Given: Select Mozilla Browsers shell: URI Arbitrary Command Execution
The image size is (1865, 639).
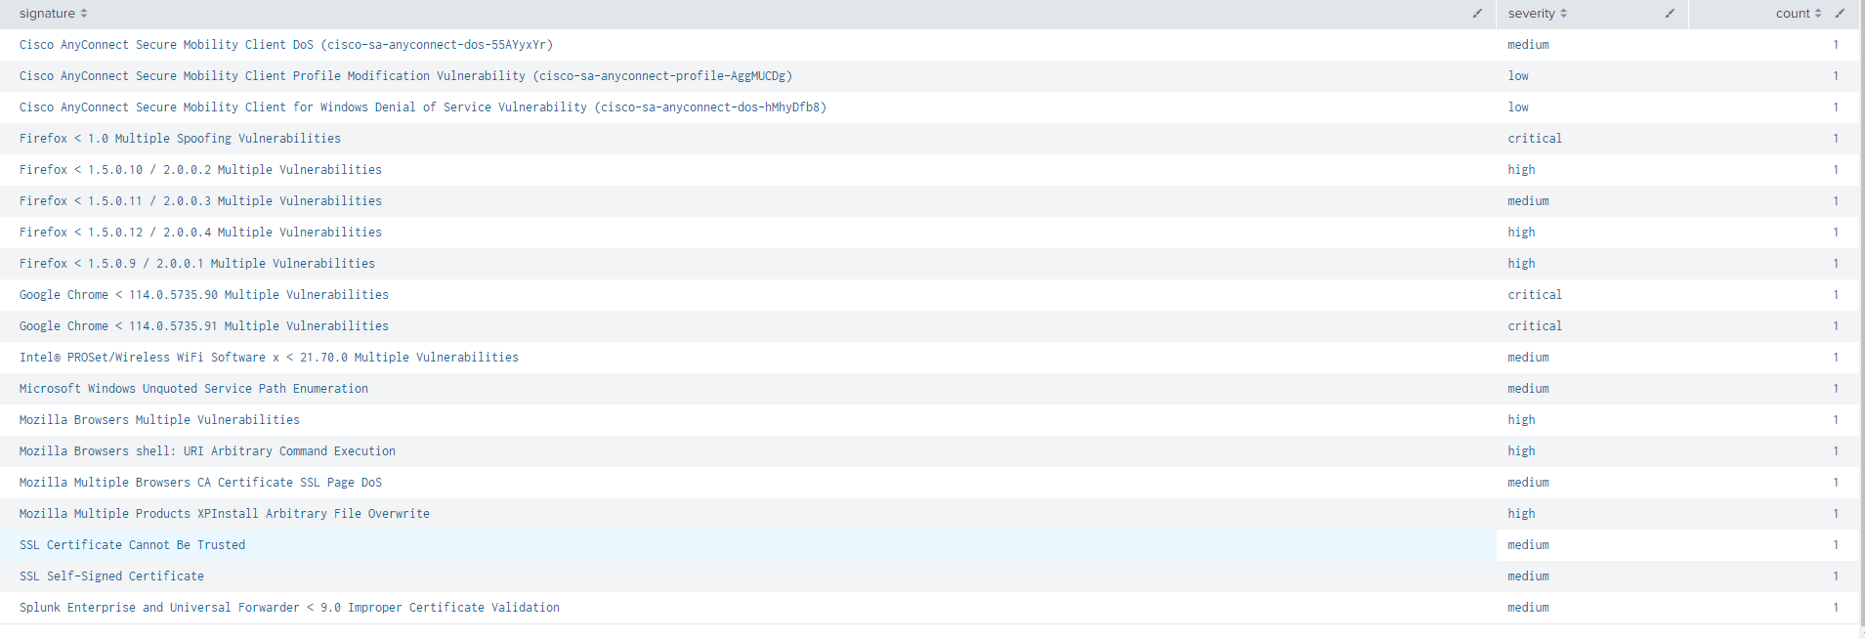Looking at the screenshot, I should point(207,451).
